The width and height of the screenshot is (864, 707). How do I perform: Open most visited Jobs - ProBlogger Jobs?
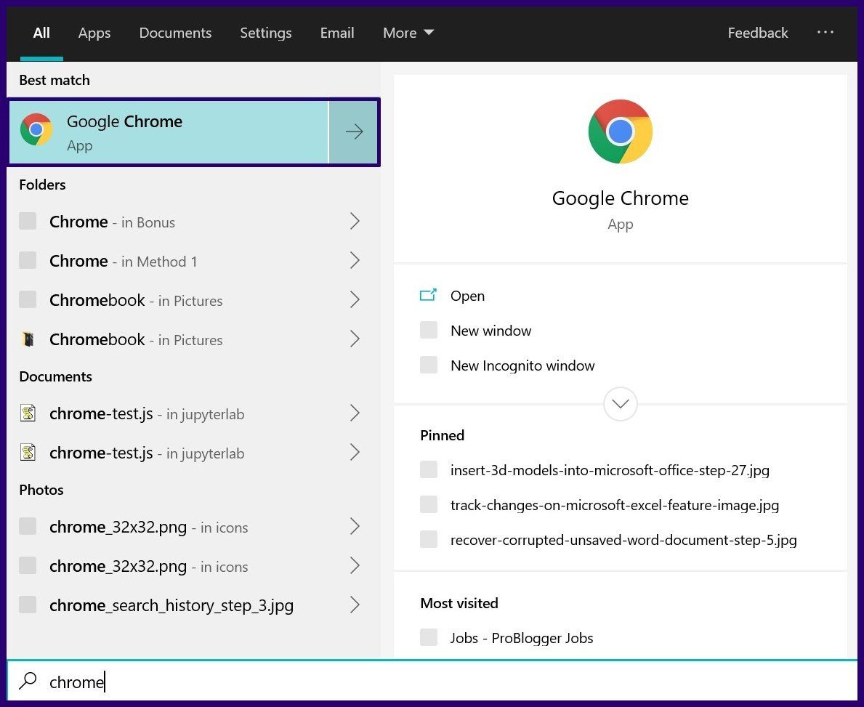click(x=521, y=638)
